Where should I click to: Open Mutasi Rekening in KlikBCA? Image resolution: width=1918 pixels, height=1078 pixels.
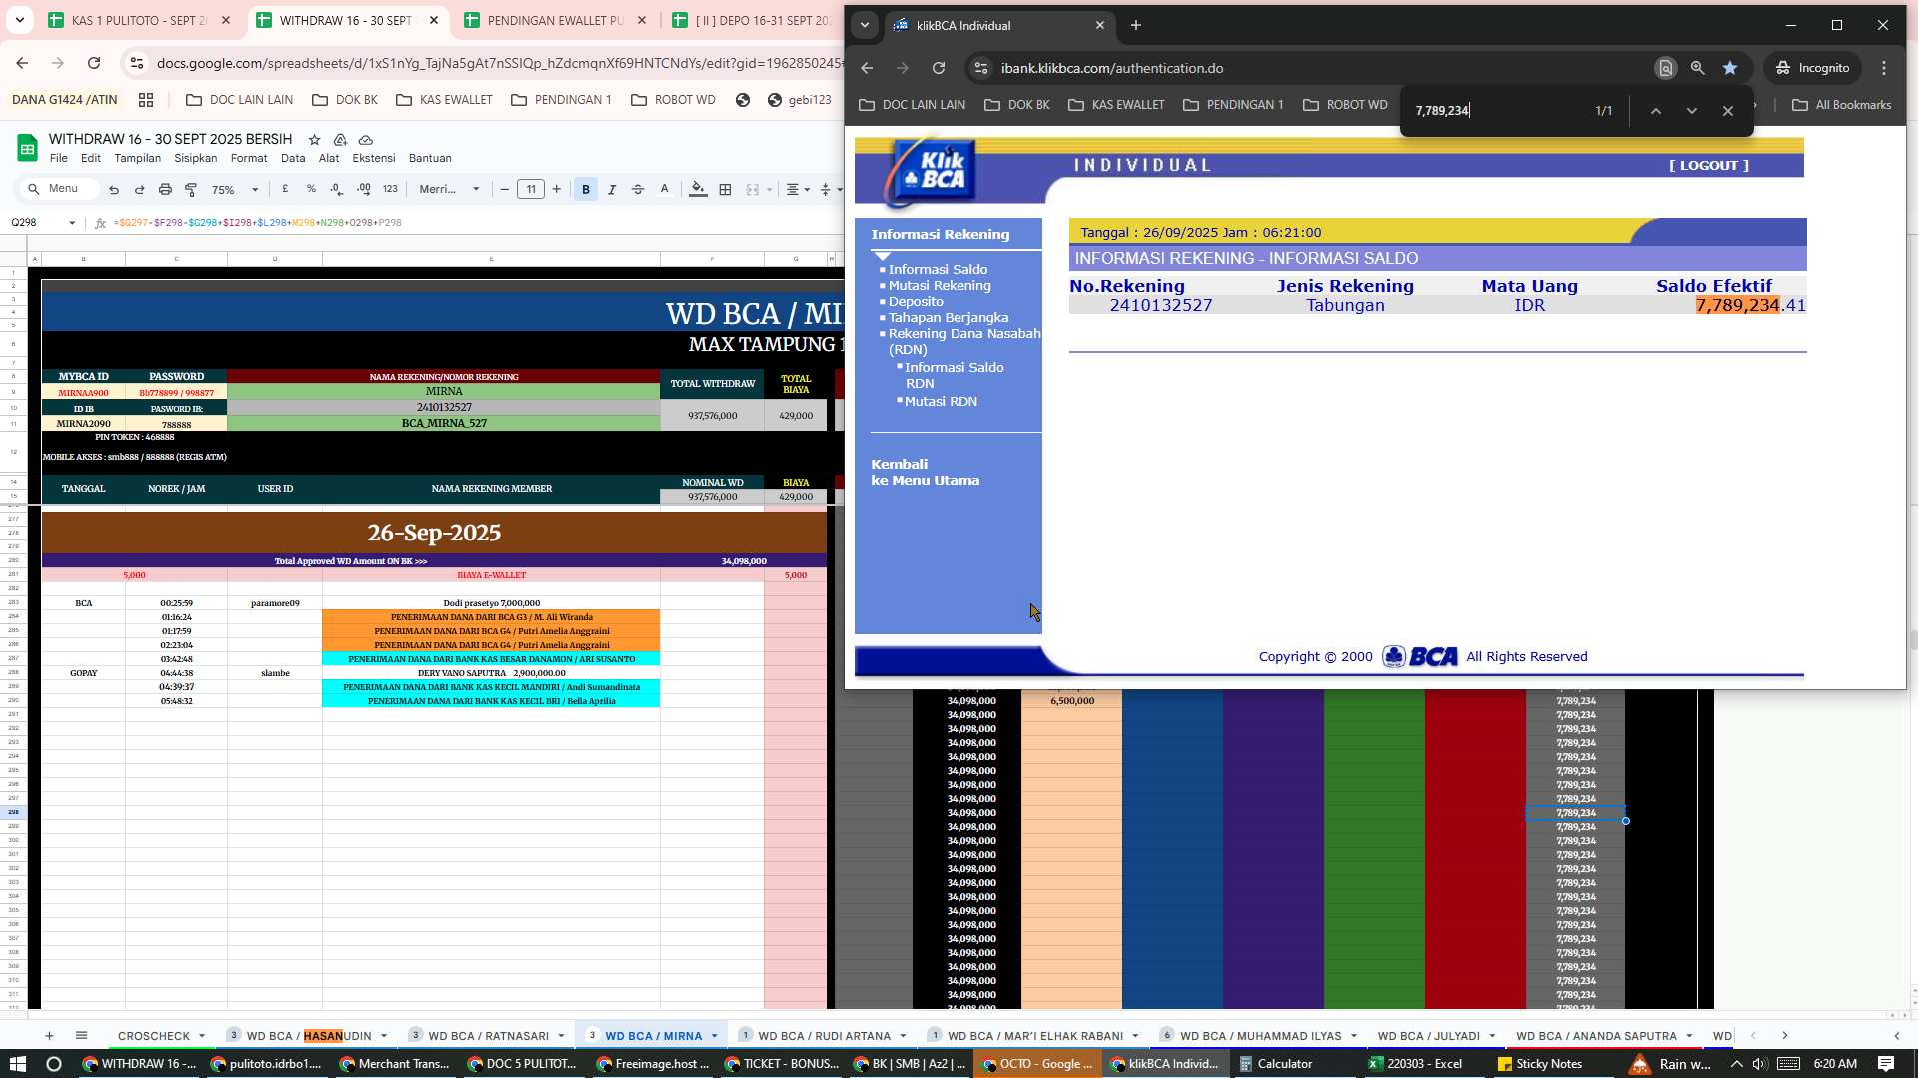(x=940, y=285)
